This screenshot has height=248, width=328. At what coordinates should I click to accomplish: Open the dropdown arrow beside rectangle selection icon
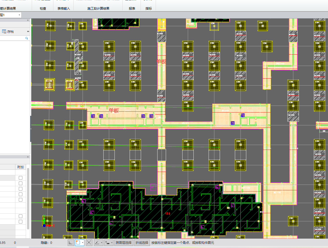click(83, 243)
